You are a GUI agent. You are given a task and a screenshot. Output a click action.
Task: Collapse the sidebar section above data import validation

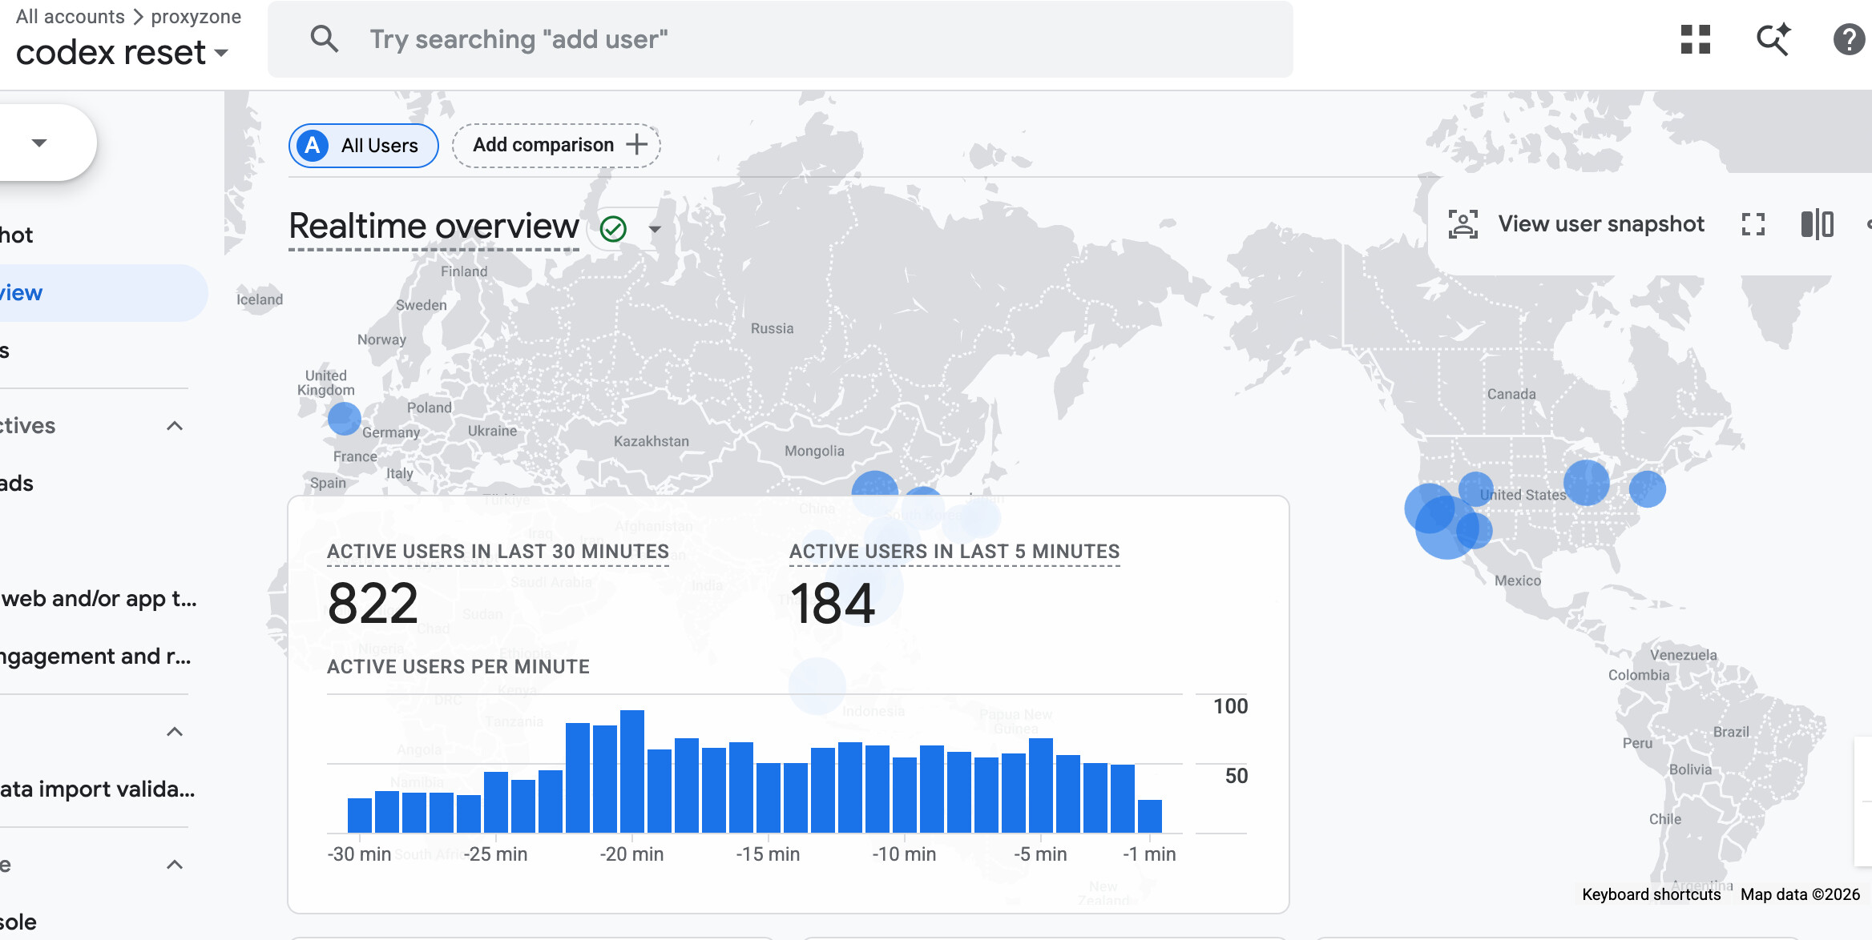coord(175,732)
